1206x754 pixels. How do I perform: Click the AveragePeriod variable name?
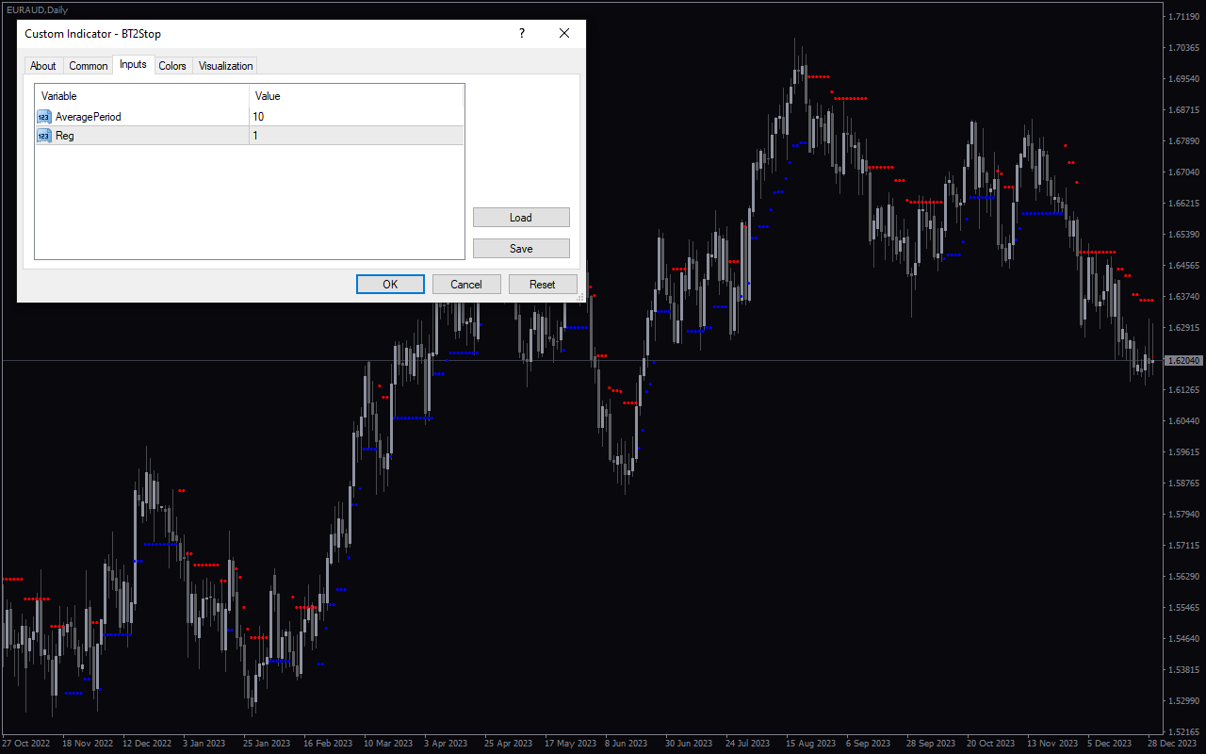(89, 117)
